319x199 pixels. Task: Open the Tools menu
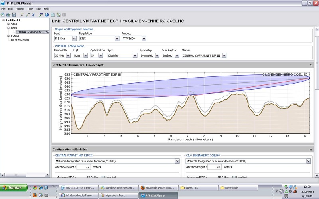pyautogui.click(x=30, y=8)
